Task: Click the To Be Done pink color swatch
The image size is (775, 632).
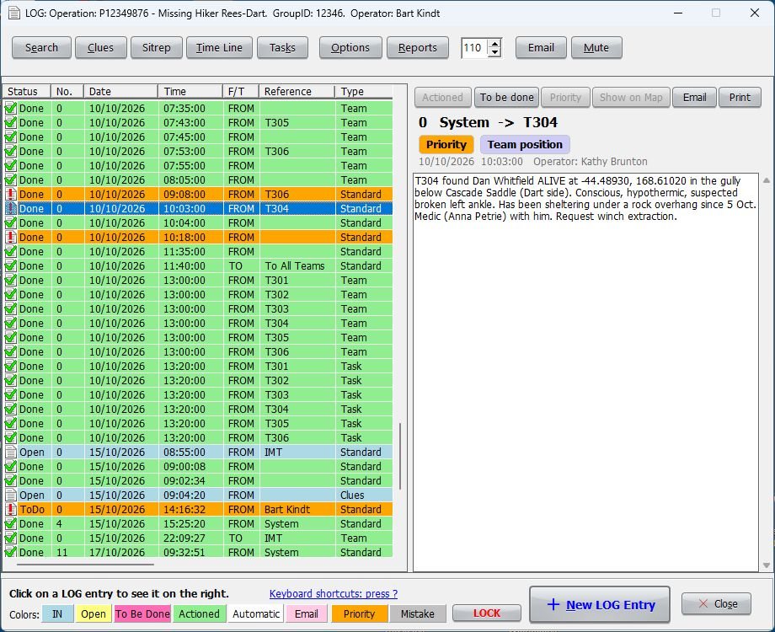Action: pos(142,613)
